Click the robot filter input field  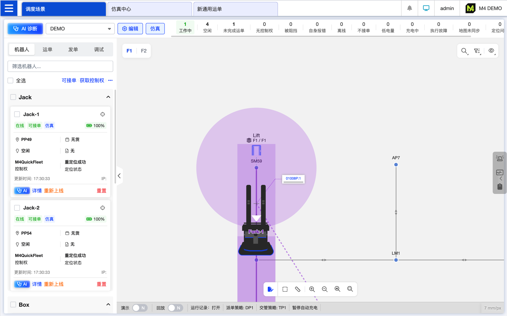point(60,66)
